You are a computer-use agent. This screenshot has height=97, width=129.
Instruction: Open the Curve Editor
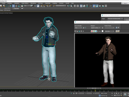point(84,6)
